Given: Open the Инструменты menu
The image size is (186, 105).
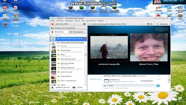Looking at the screenshot, I should [91, 21].
